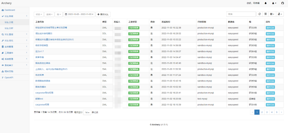Go to pagination page 5
This screenshot has height=133, width=288.
point(277,112)
